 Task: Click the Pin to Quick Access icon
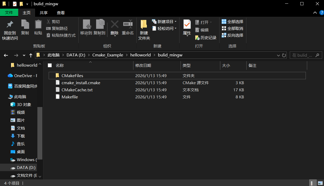(10, 25)
